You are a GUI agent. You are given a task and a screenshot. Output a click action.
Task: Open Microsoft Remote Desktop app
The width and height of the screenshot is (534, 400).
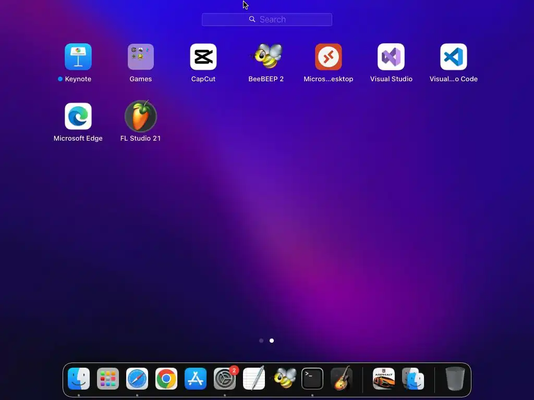[329, 56]
